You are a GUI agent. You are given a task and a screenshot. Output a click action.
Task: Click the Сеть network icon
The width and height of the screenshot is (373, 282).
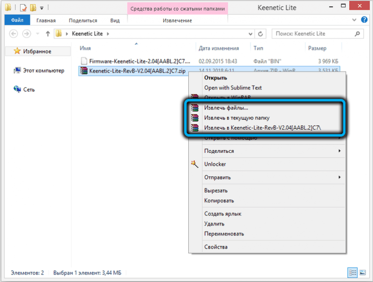(17, 89)
